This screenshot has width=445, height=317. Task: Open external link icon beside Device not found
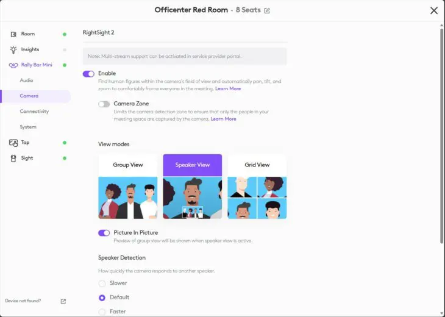pyautogui.click(x=63, y=301)
